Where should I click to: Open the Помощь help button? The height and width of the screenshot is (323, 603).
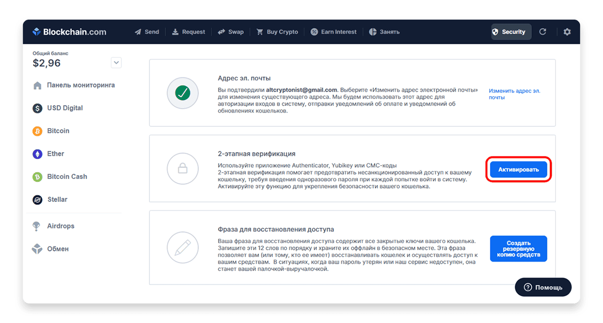click(x=543, y=287)
